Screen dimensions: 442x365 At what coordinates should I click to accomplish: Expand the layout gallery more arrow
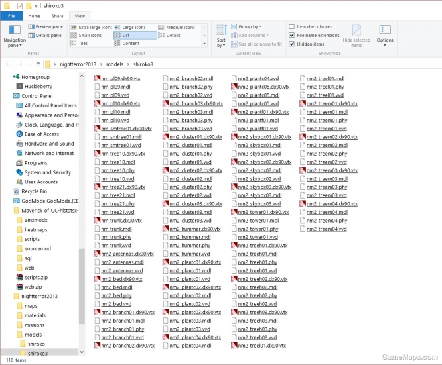pyautogui.click(x=204, y=43)
